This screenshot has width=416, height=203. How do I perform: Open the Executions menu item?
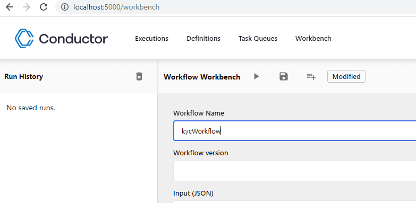point(152,38)
